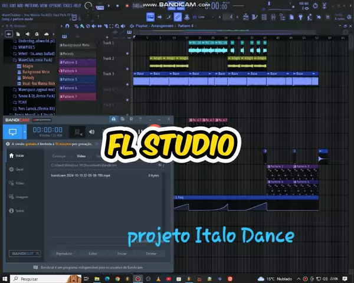Switch to the Vídeo tab in Bandicam
The image size is (354, 283).
click(x=81, y=156)
